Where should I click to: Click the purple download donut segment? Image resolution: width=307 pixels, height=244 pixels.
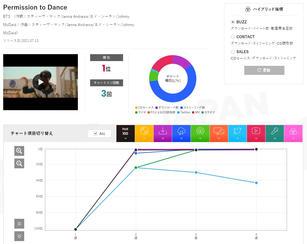point(180,61)
